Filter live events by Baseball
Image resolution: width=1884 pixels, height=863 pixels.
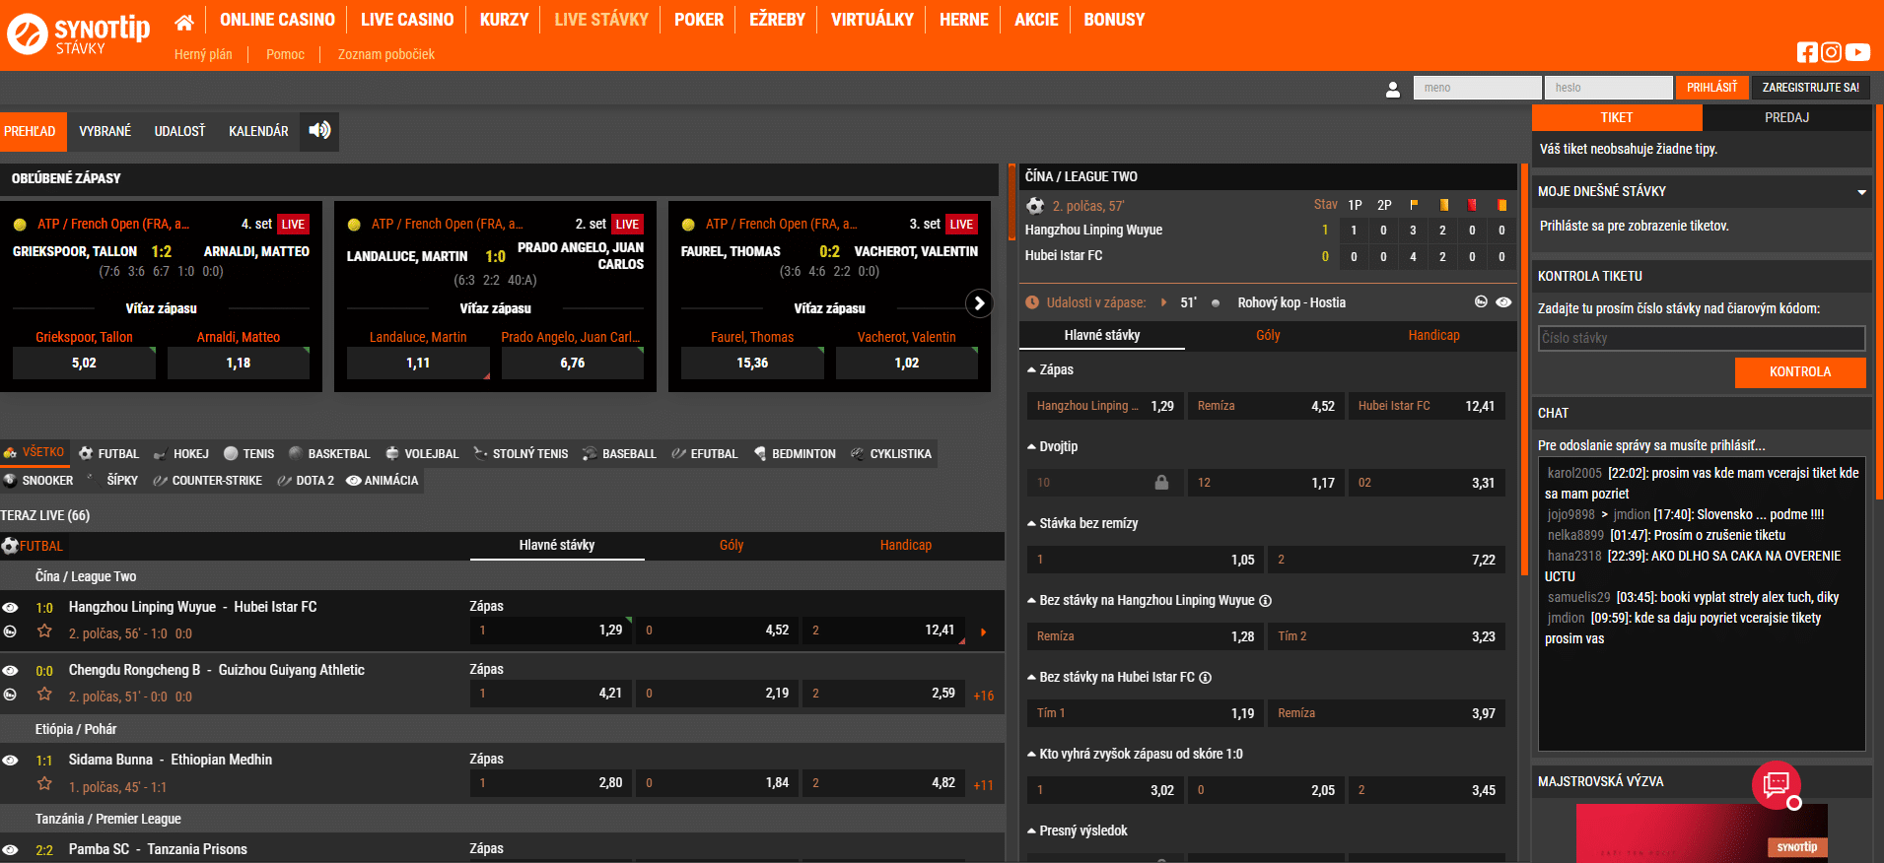coord(618,453)
